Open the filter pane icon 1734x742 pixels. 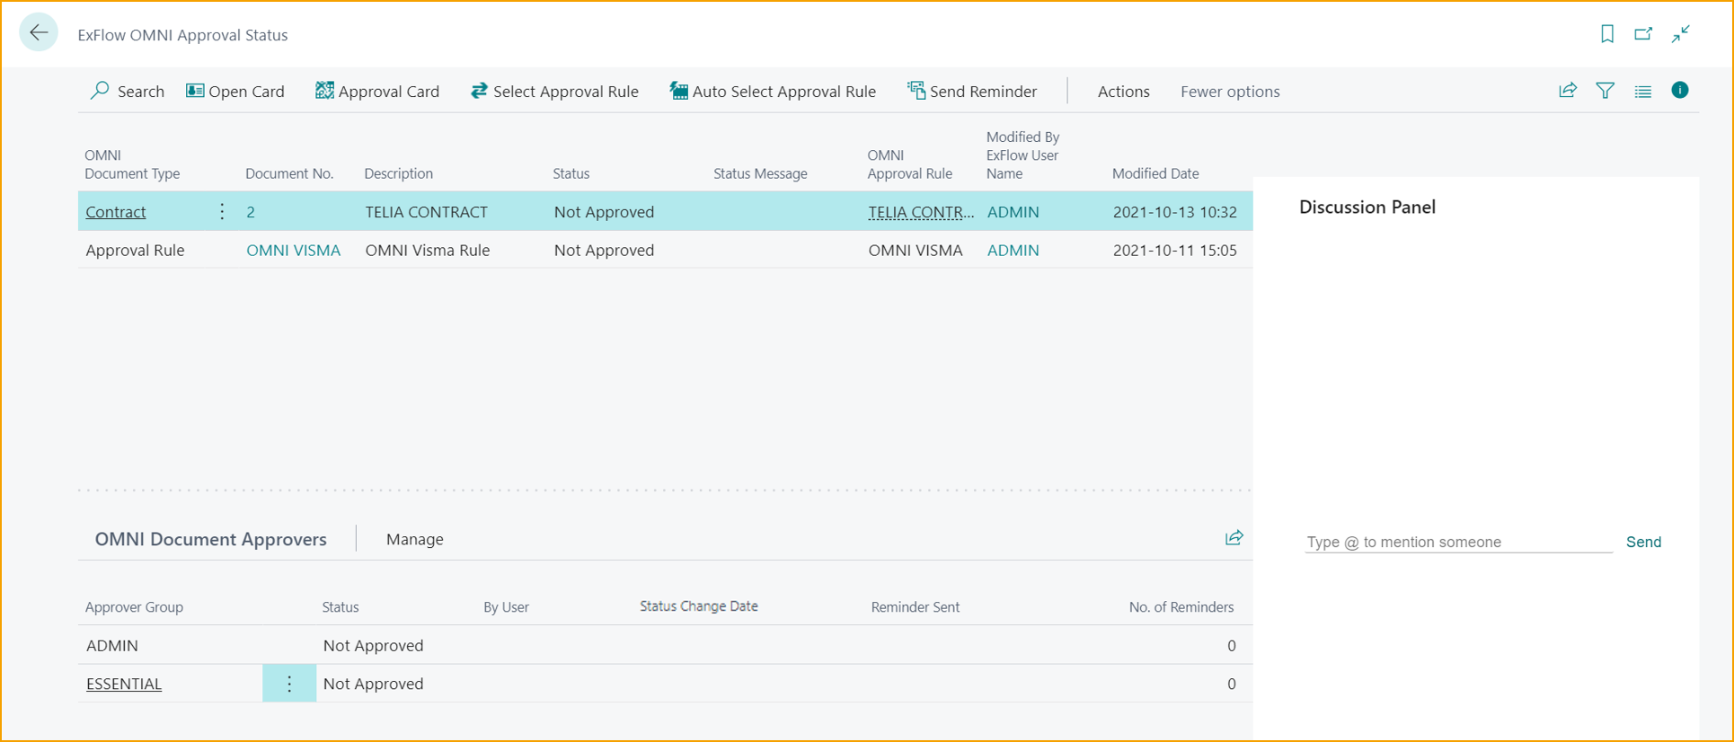tap(1606, 91)
